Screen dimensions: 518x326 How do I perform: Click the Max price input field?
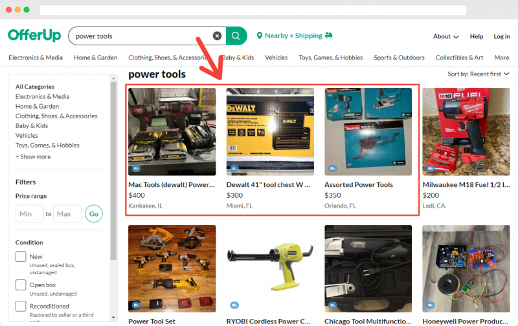pyautogui.click(x=67, y=214)
